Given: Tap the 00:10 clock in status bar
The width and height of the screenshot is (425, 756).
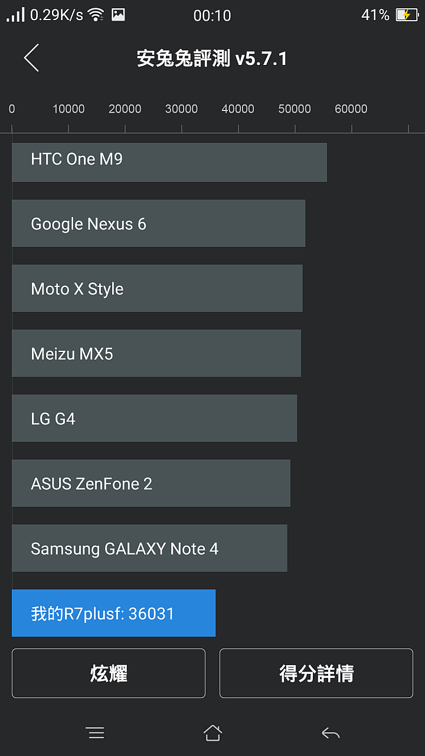Looking at the screenshot, I should (x=212, y=16).
